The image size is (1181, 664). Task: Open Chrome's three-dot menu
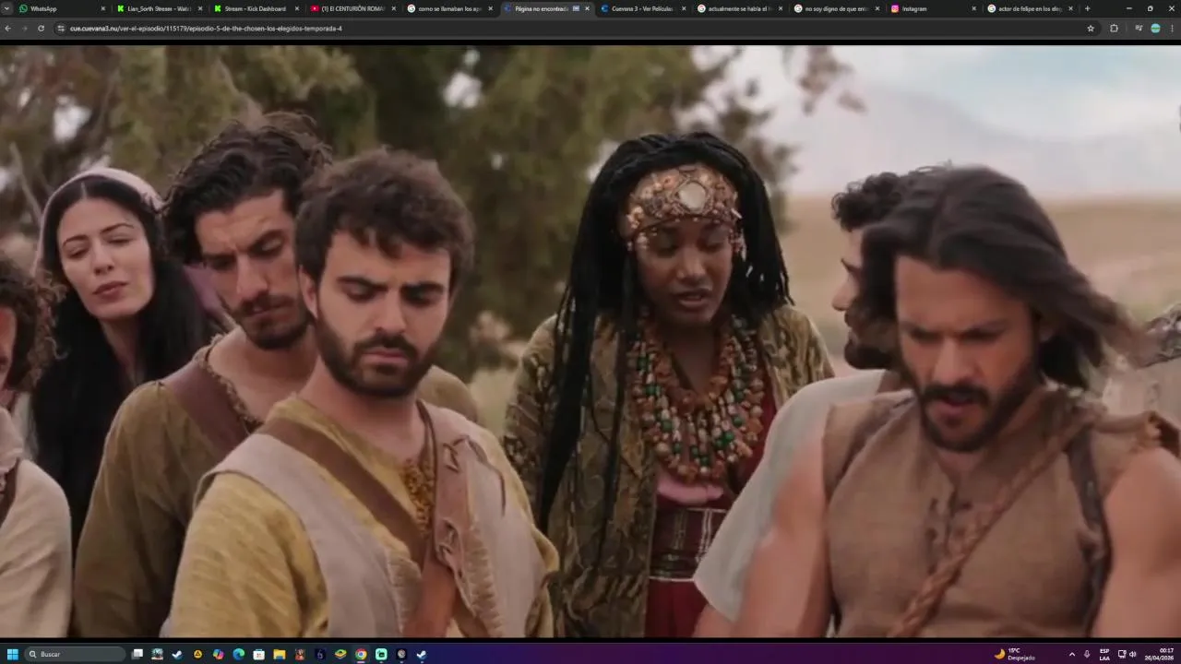(1171, 29)
